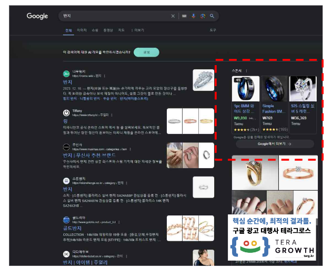
Task: Click the Google에서 더보기 button
Action: [275, 144]
